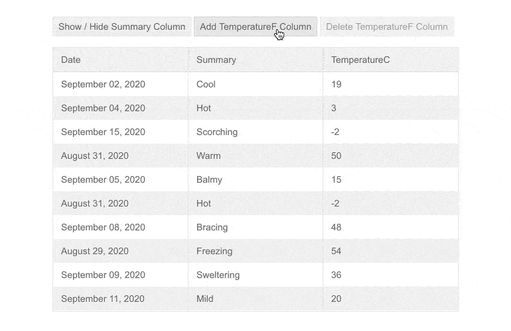Click the Bracing summary cell
511x331 pixels.
212,228
